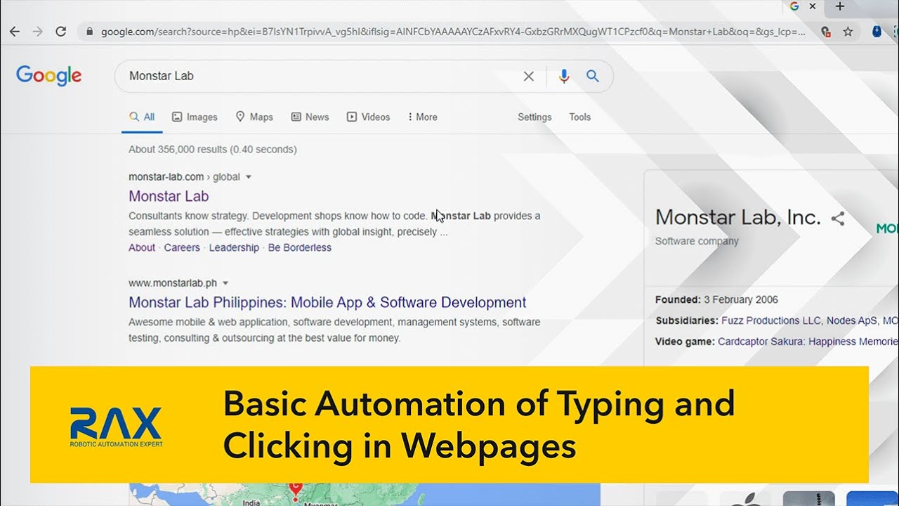Open the Monstar Lab result title
899x506 pixels.
[x=169, y=196]
